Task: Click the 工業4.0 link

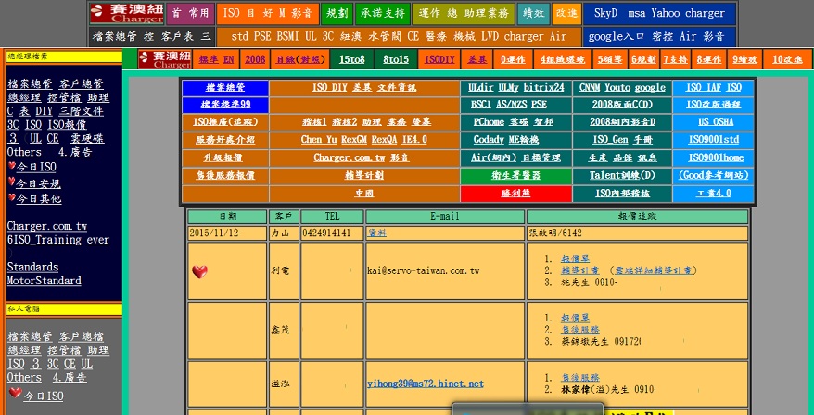Action: coord(713,193)
